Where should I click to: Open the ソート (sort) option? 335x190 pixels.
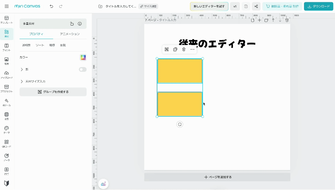click(40, 45)
